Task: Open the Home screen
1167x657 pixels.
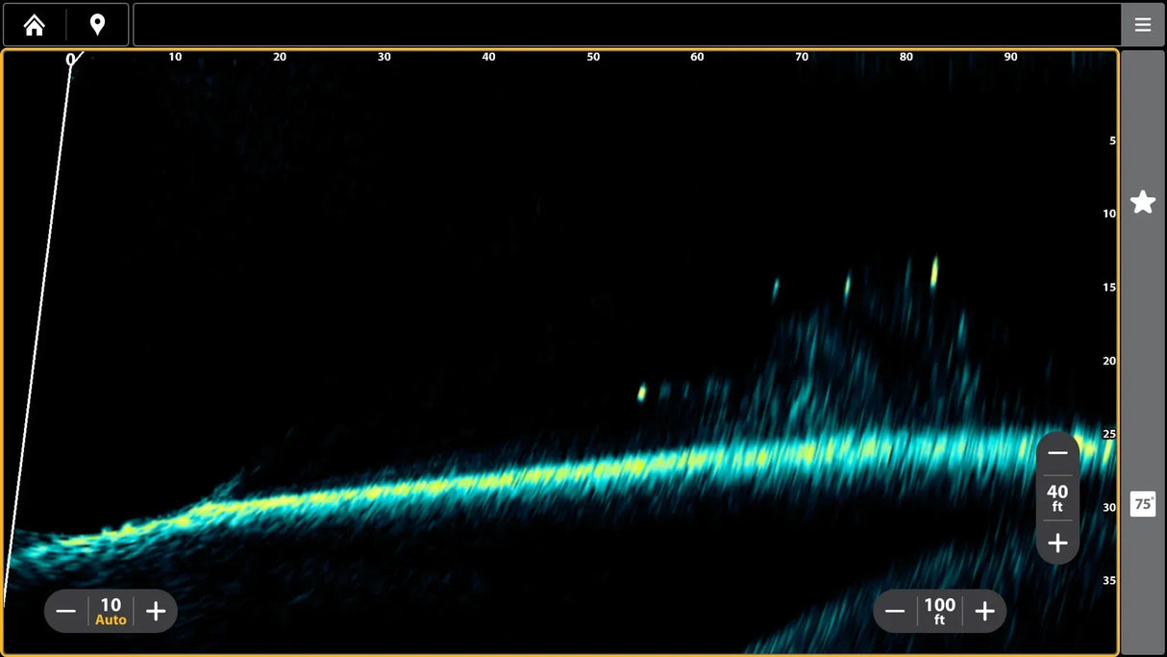Action: pos(34,24)
